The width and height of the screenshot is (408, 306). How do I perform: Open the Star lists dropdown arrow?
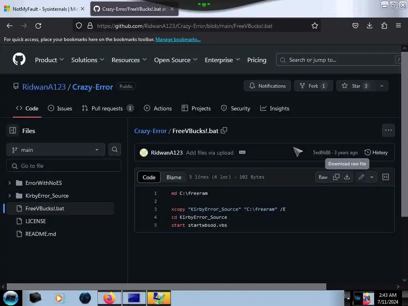pos(381,86)
